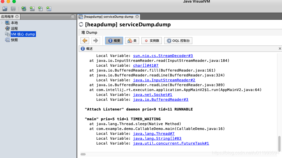The image size is (282, 158).
Task: Switch to the 应用程序 tab
Action: [7, 17]
